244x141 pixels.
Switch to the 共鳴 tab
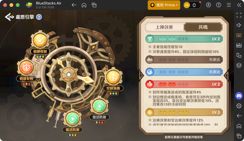(203, 27)
